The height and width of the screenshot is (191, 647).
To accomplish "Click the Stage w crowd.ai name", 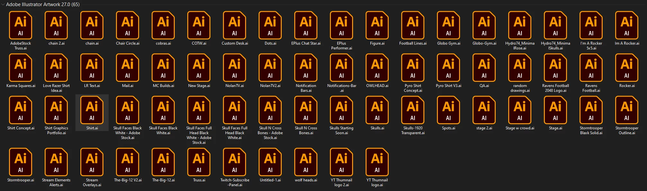I will click(520, 128).
